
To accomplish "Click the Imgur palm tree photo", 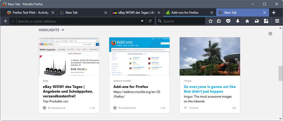I will coord(210,56).
